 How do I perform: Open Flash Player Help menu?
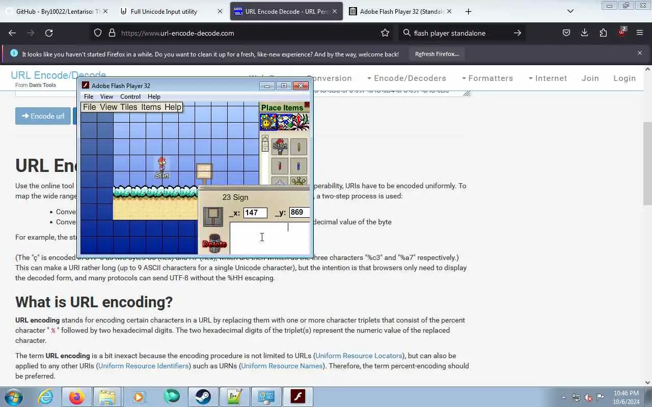[154, 97]
